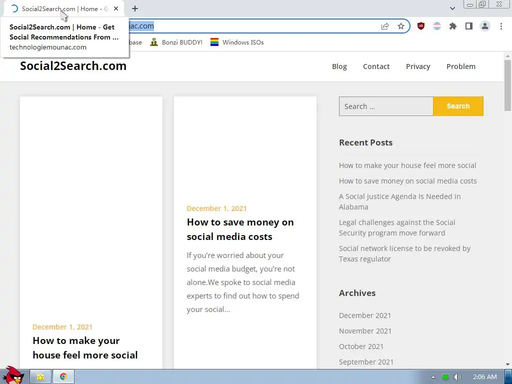The height and width of the screenshot is (384, 512).
Task: Open the profile avatar menu
Action: pyautogui.click(x=485, y=26)
